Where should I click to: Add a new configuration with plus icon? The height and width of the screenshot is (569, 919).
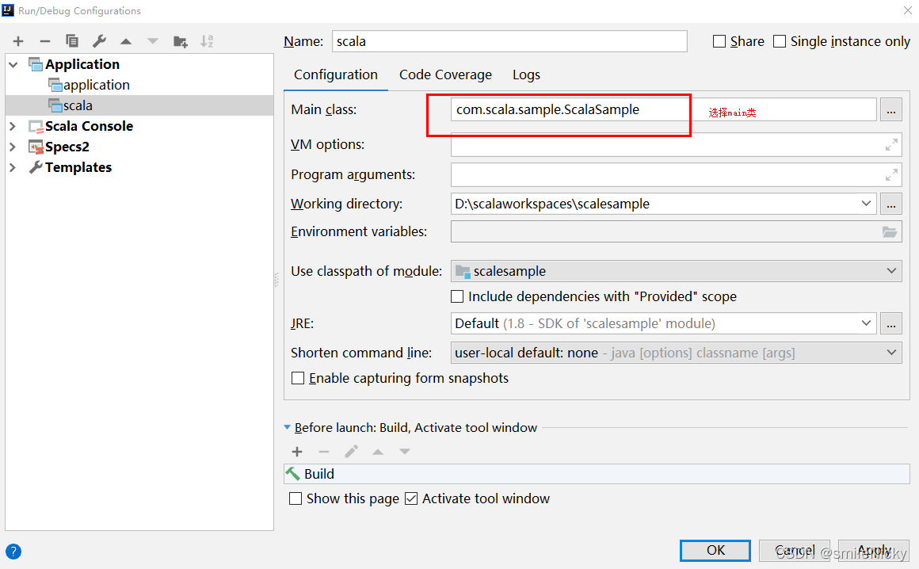(18, 41)
